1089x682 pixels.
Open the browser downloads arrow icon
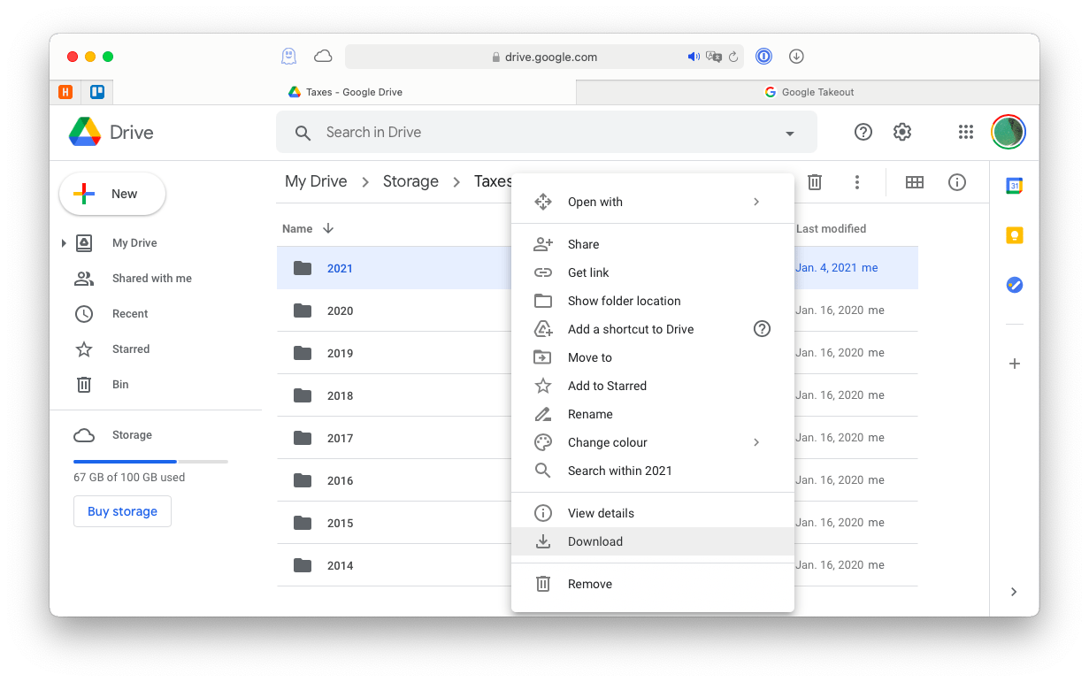click(796, 57)
